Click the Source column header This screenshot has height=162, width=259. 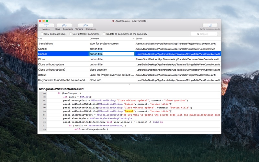[178, 39]
